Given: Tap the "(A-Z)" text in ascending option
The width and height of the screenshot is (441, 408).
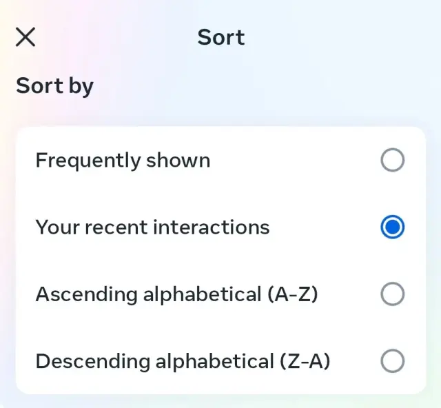Looking at the screenshot, I should click(x=291, y=294).
